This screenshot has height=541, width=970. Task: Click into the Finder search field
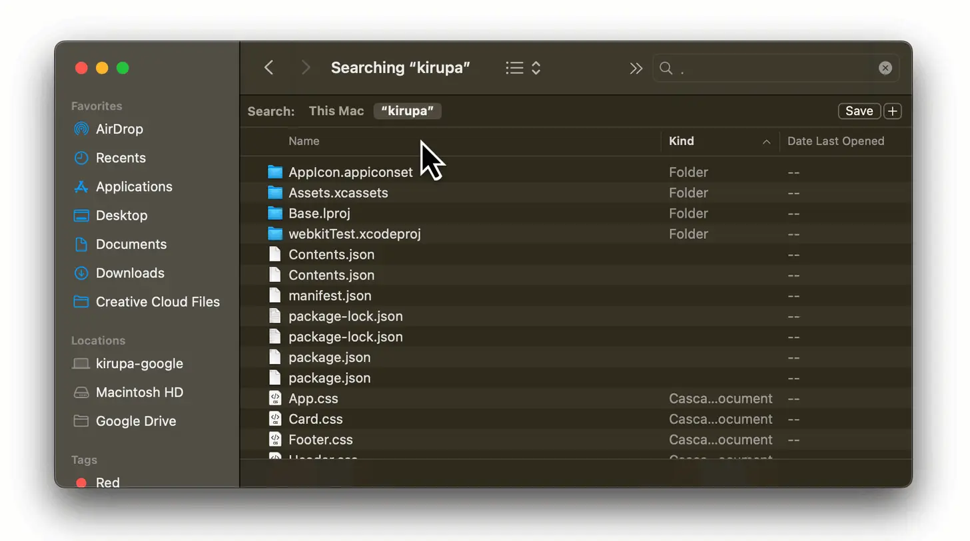coord(776,68)
